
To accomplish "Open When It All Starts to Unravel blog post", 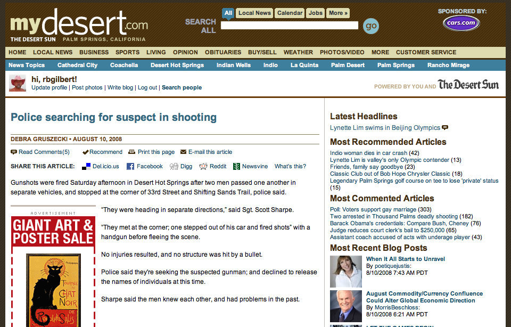I will [406, 259].
